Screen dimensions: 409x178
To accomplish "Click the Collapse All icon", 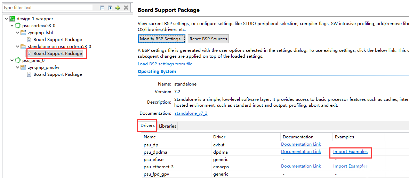I will pos(102,8).
